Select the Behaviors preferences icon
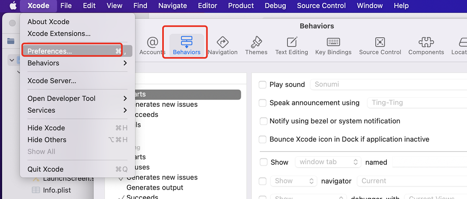Viewport: 467px width, 199px height. [x=187, y=46]
